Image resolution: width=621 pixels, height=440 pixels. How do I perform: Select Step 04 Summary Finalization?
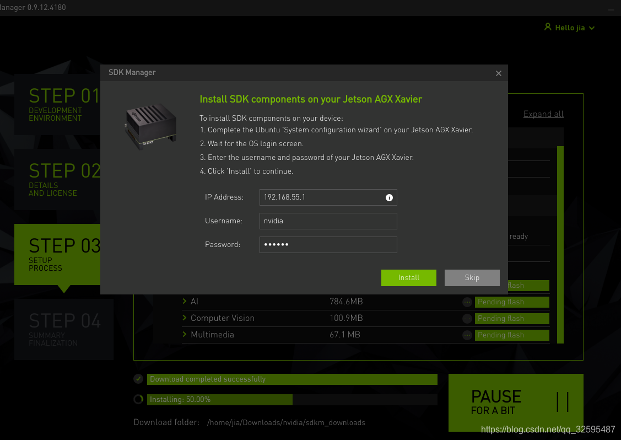coord(64,329)
